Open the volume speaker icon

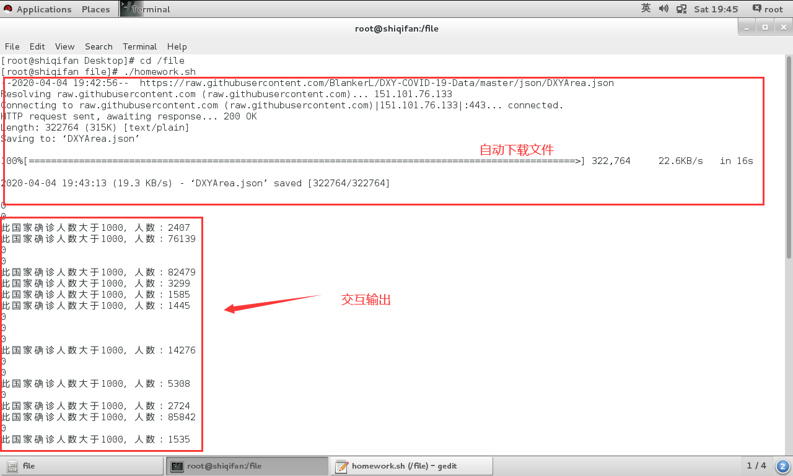[x=664, y=9]
